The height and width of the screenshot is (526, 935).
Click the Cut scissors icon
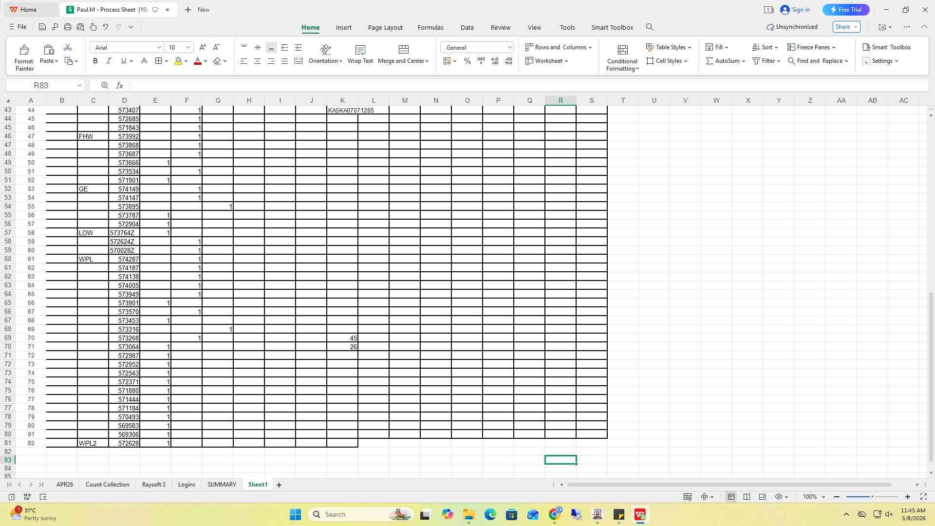(x=68, y=47)
